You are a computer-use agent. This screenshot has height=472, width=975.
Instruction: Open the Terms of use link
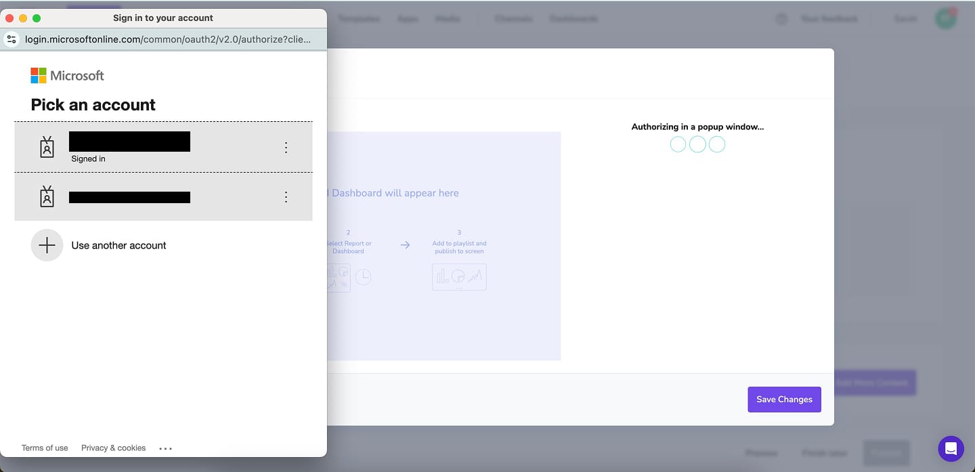[x=45, y=448]
